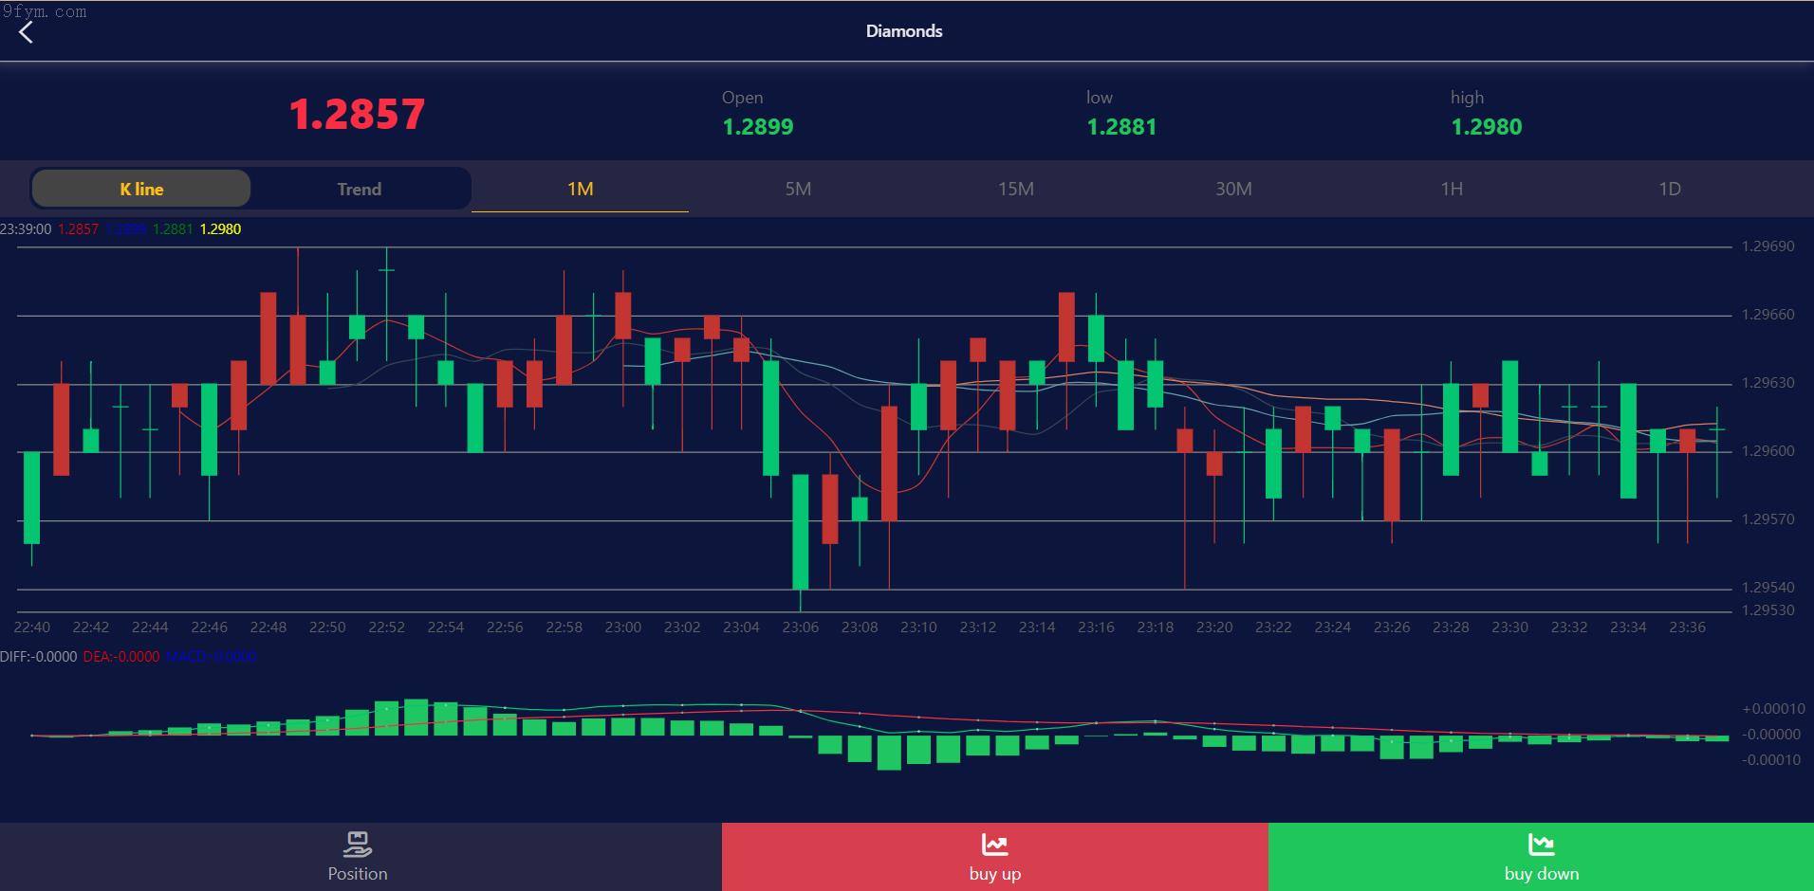
Task: Click the high value 1.2980
Action: (1486, 127)
